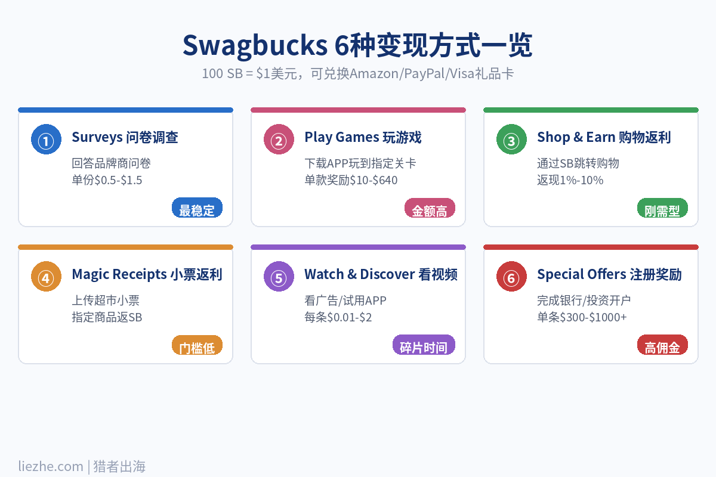
Task: Click the 最稳定 badge
Action: coord(197,207)
